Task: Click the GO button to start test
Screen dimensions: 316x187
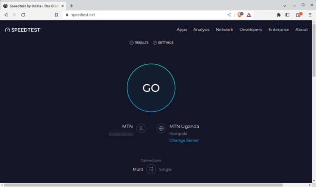Action: coord(151,88)
